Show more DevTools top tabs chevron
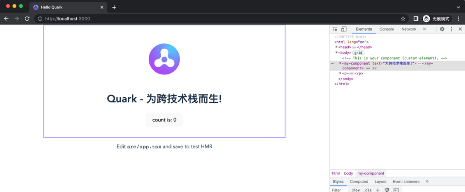 tap(425, 29)
